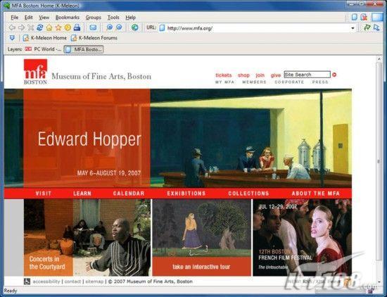The width and height of the screenshot is (387, 297).
Task: Print the page with the printer icon
Action: click(x=77, y=27)
